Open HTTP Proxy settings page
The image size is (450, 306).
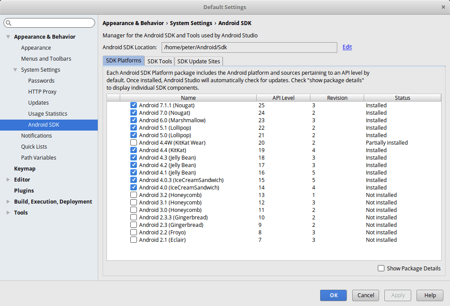tap(42, 91)
